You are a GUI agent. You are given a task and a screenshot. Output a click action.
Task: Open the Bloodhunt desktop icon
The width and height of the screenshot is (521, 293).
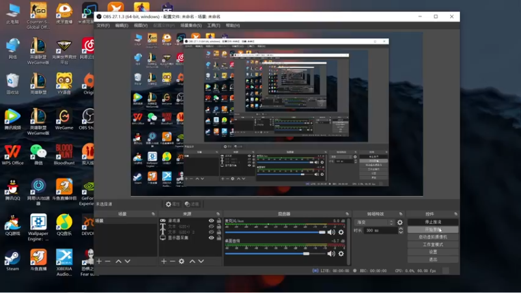tap(64, 155)
